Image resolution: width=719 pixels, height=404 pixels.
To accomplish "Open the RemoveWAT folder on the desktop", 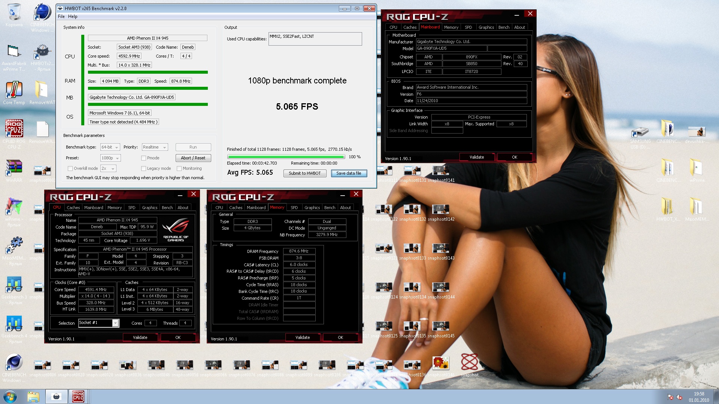I will coord(42,93).
